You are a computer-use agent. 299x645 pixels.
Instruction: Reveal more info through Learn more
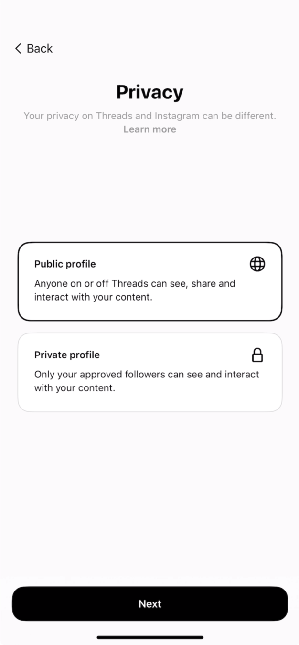[x=149, y=129]
